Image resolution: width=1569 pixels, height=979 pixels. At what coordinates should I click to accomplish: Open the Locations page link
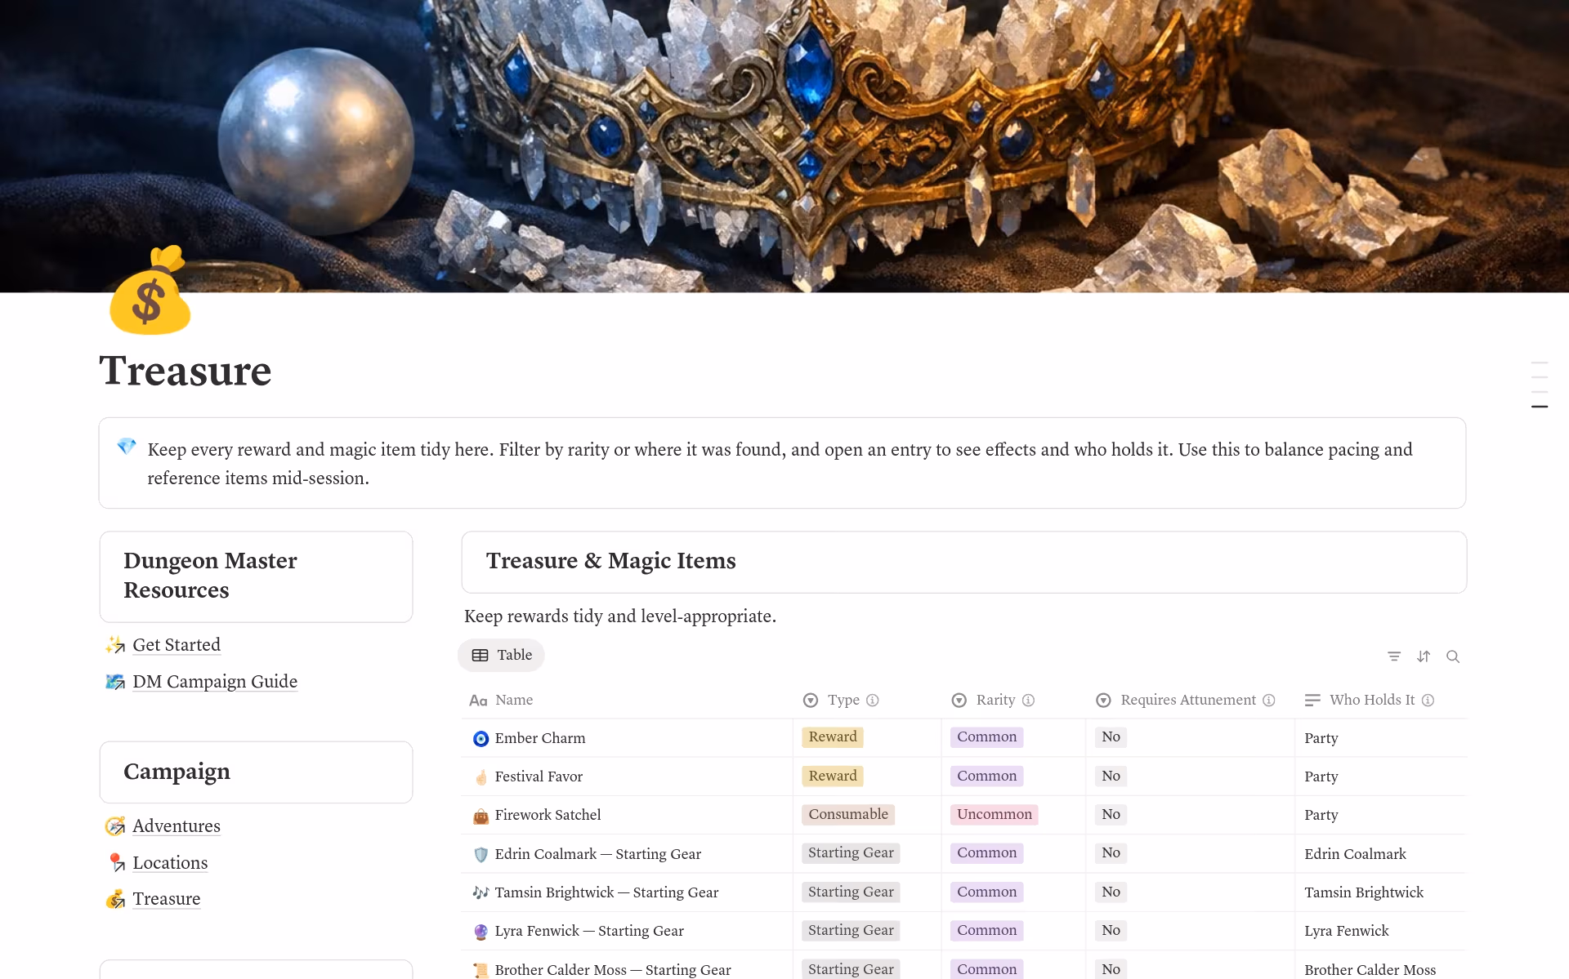pos(170,863)
